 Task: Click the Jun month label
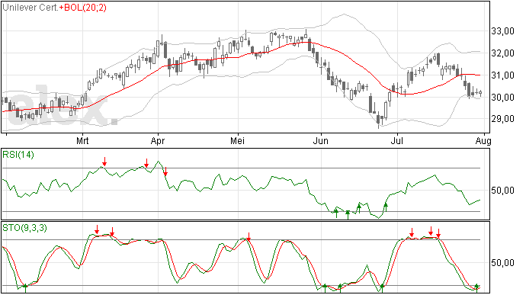pos(321,140)
